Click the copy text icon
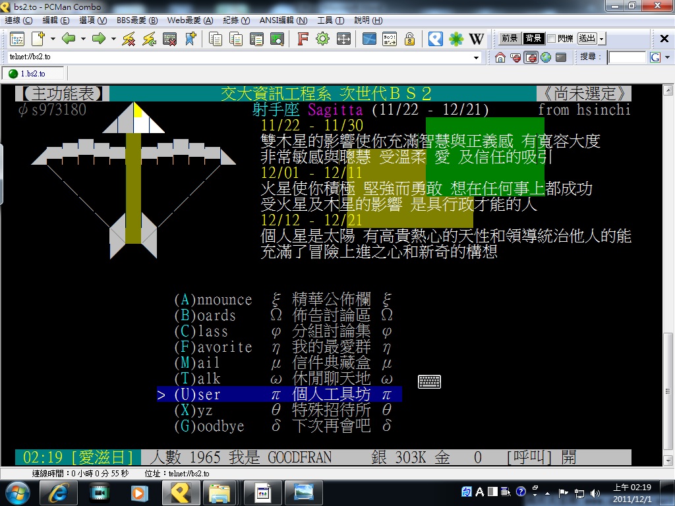 tap(216, 39)
